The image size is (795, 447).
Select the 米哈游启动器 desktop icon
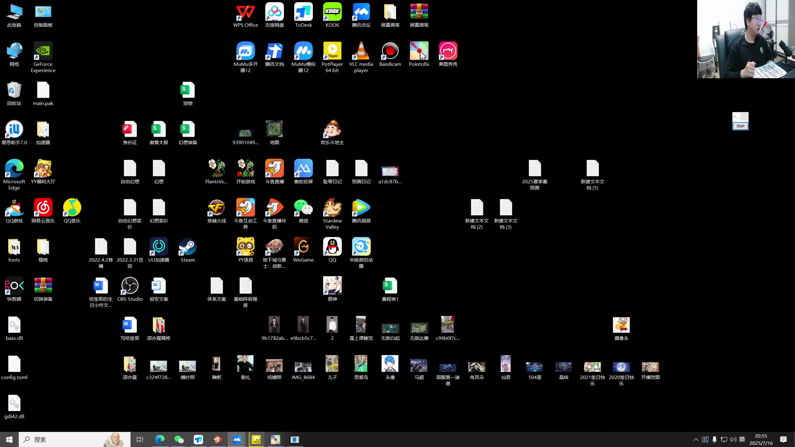pos(361,253)
